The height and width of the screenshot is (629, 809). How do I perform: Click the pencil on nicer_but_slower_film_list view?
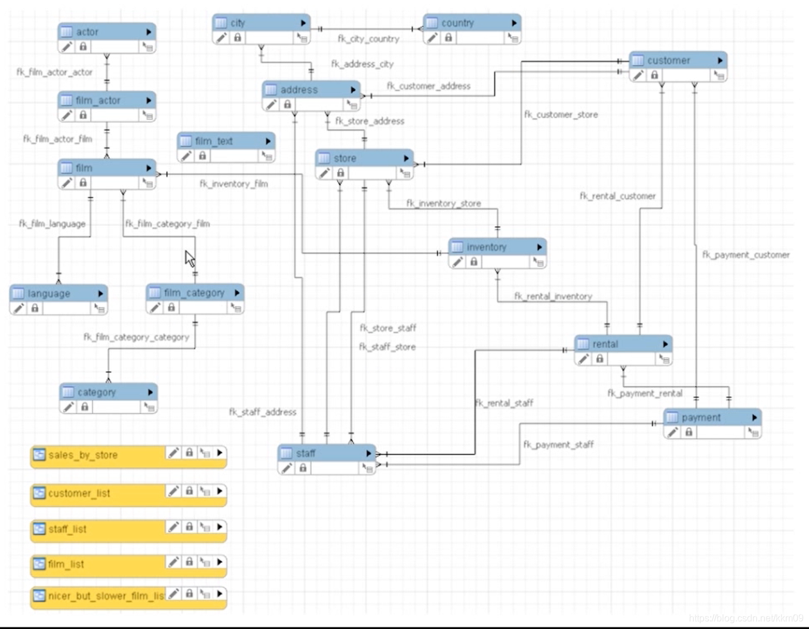[173, 594]
